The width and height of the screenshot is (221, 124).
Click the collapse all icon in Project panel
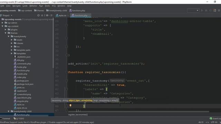pyautogui.click(x=42, y=15)
